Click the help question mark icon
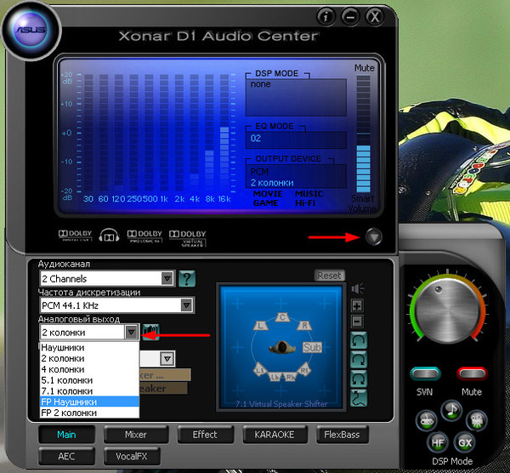 (186, 278)
